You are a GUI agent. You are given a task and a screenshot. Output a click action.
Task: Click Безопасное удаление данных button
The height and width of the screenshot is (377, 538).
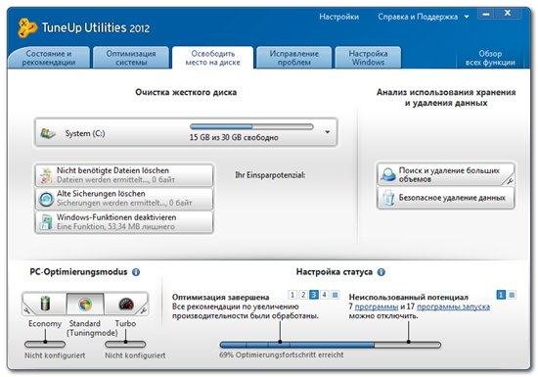click(446, 198)
